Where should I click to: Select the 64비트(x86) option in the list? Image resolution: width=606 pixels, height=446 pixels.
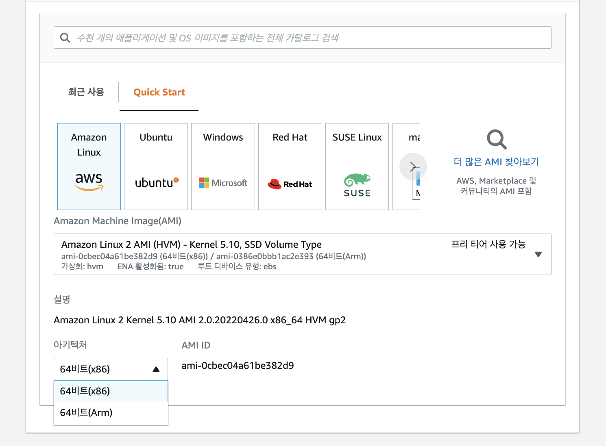pos(111,391)
